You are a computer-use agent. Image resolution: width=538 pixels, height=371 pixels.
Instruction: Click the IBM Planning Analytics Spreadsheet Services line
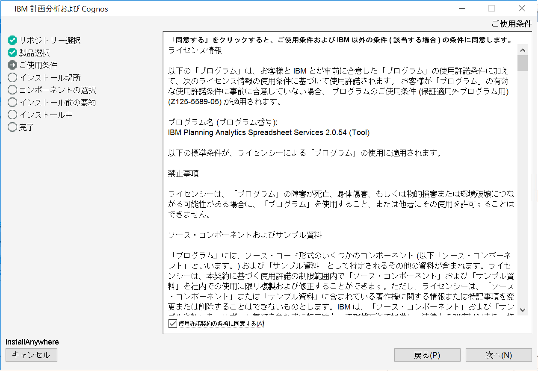pyautogui.click(x=269, y=132)
